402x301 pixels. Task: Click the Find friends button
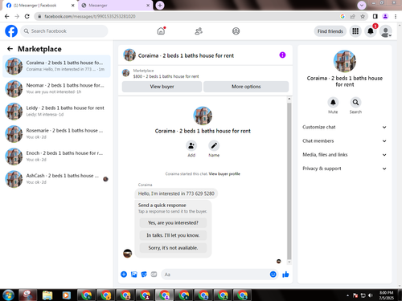click(x=330, y=31)
